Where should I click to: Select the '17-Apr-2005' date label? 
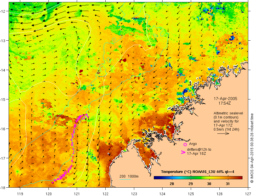click(225, 99)
